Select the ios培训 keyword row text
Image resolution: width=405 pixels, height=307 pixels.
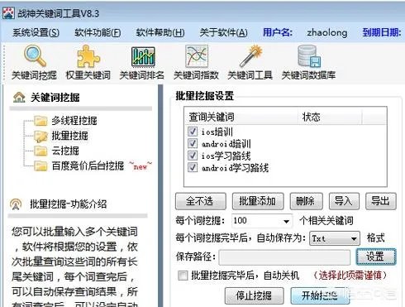point(217,132)
